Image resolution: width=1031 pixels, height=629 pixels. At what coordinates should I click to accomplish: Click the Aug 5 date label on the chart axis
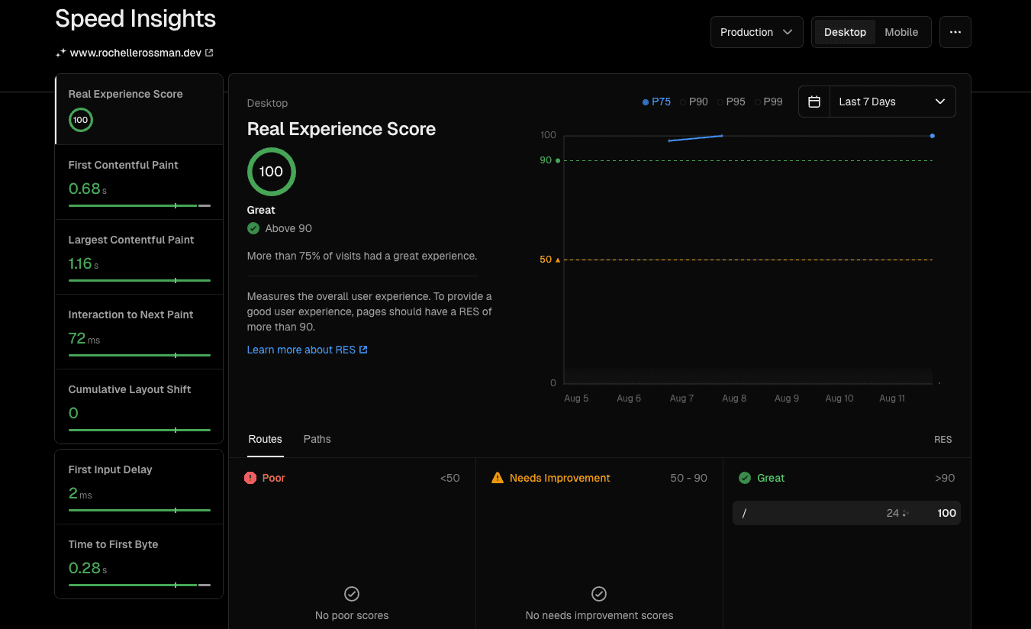576,398
